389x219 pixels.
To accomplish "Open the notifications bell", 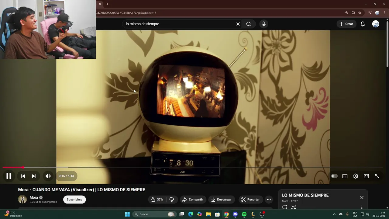I will (x=363, y=24).
